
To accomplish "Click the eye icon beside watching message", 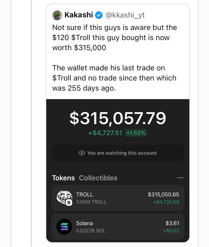I will coord(82,153).
